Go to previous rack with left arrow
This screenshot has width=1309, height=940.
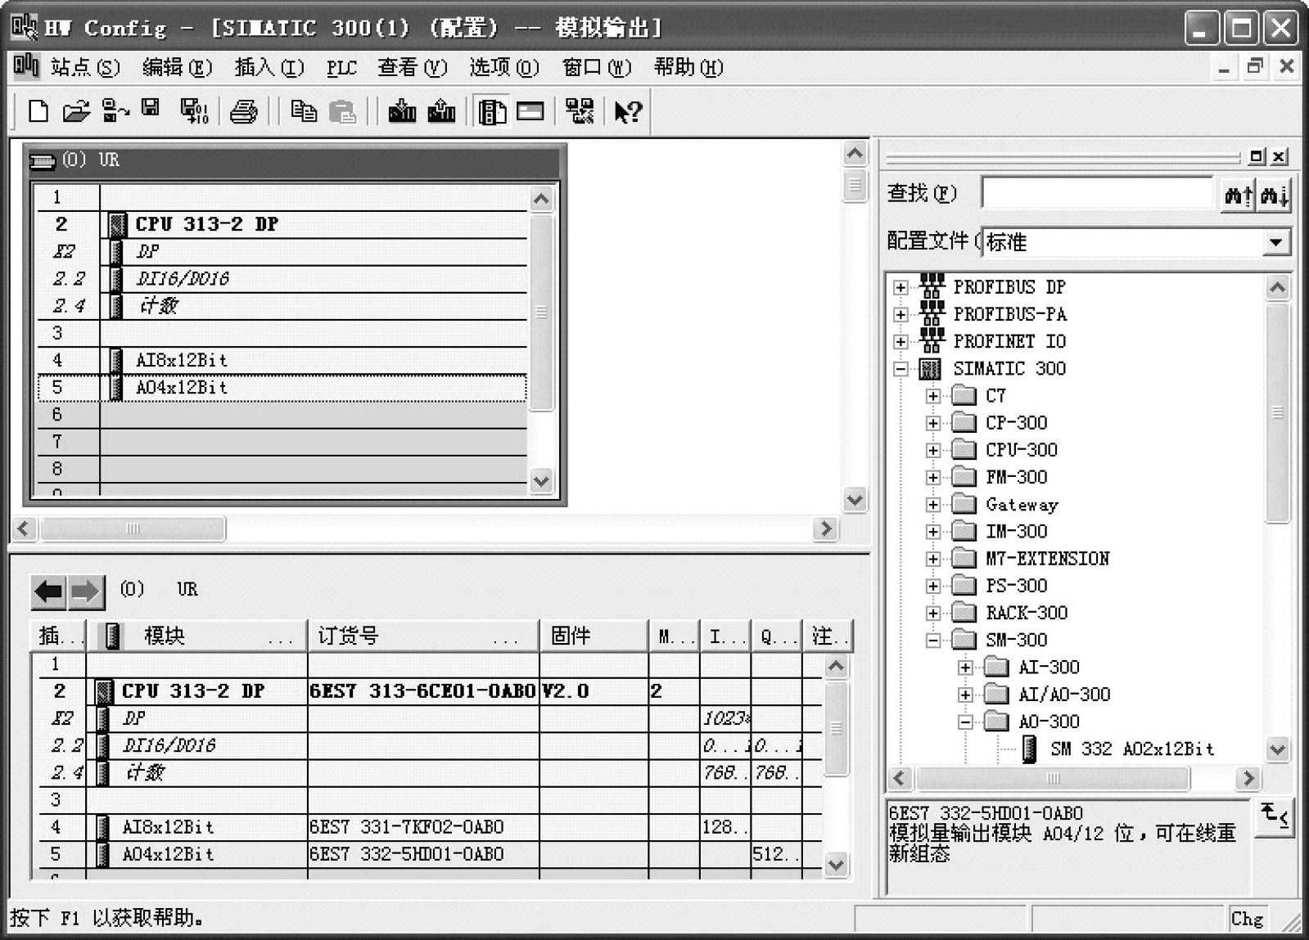[49, 591]
